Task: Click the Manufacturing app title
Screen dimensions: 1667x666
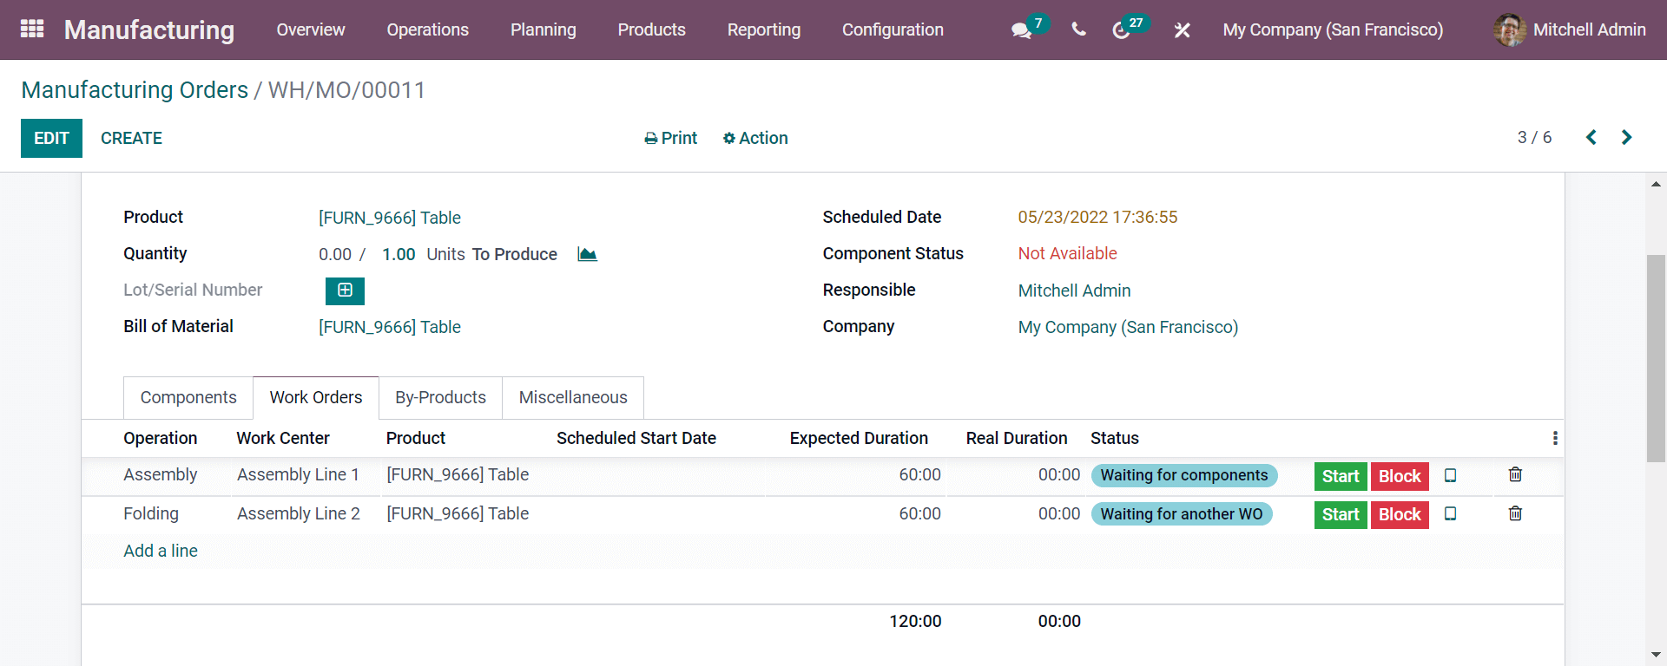Action: (149, 29)
